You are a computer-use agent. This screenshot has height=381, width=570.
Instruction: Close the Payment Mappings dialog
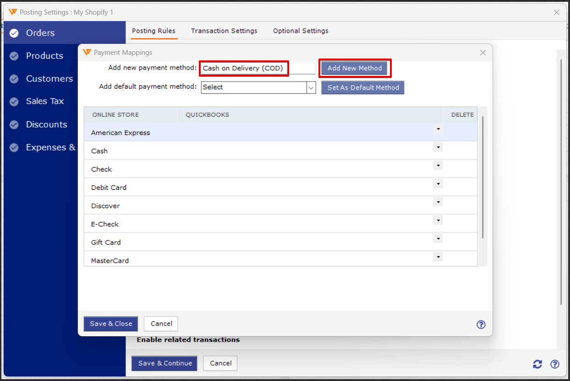pos(482,53)
